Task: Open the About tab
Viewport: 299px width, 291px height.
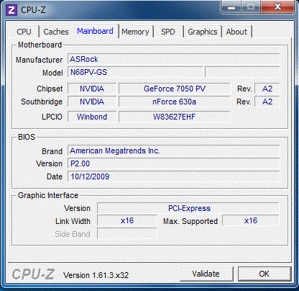Action: [x=236, y=32]
